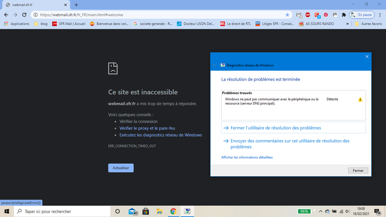Open the Chrome extensions puzzle icon
Screen dimensions: 386x217
tap(343, 15)
